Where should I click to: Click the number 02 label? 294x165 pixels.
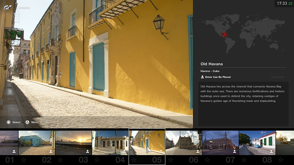point(47,160)
